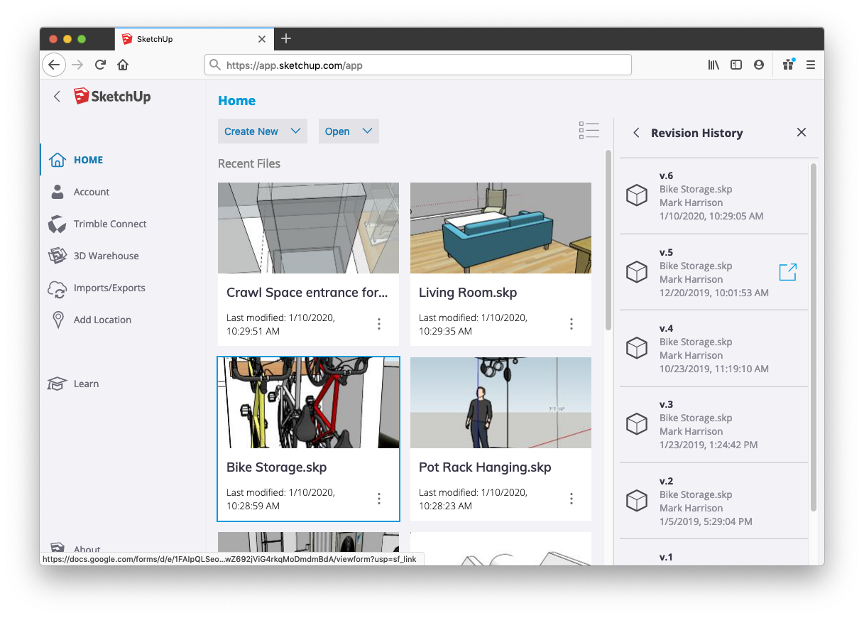Open v.5 revision in new window

pyautogui.click(x=788, y=272)
